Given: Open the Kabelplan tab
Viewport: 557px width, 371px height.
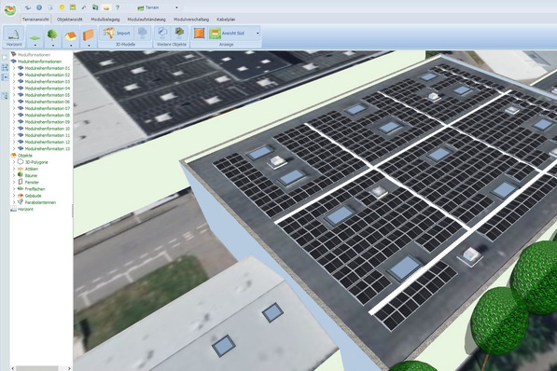Looking at the screenshot, I should click(226, 20).
